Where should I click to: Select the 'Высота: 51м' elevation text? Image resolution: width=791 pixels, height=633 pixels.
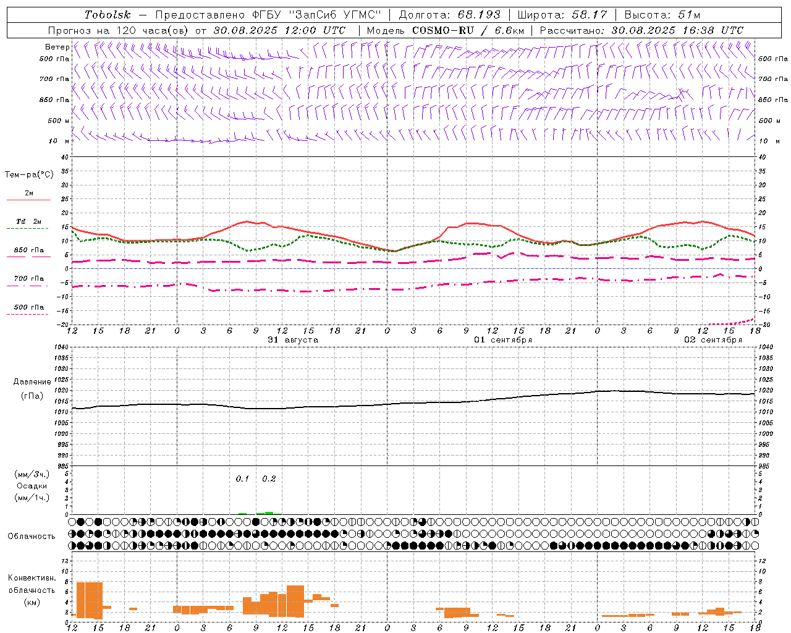click(x=662, y=15)
